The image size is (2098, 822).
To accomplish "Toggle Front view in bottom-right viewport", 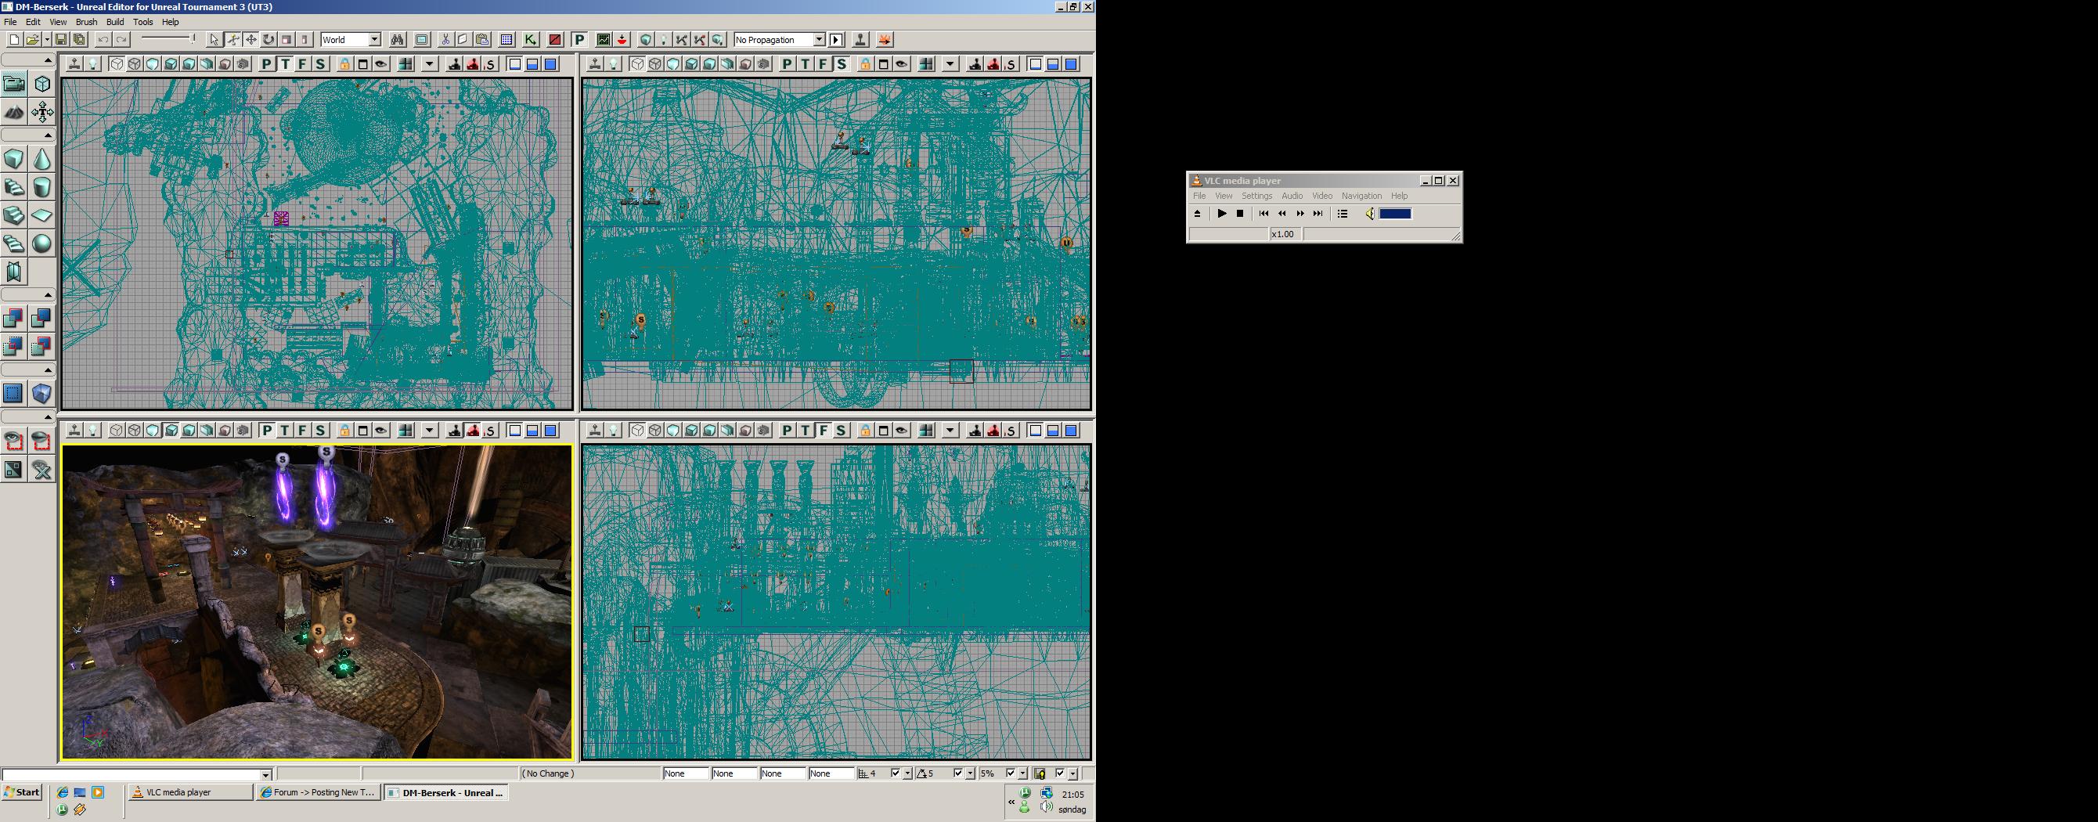I will click(x=824, y=430).
